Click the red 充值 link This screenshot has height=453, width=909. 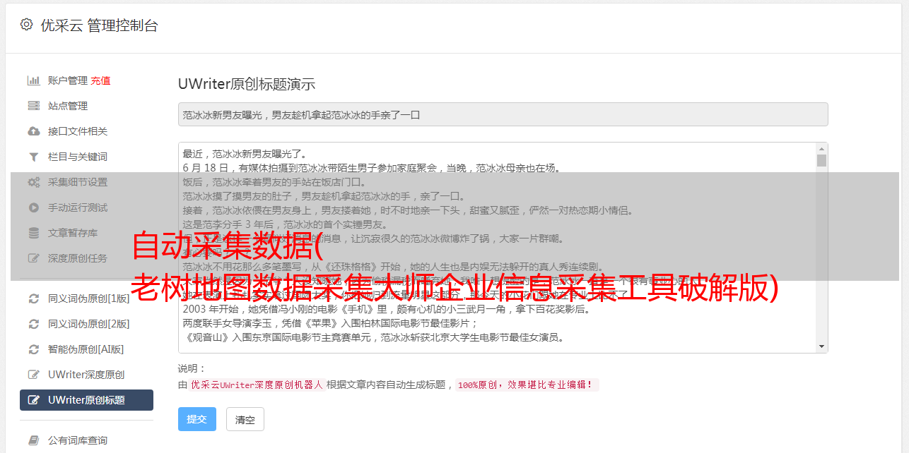pyautogui.click(x=100, y=80)
